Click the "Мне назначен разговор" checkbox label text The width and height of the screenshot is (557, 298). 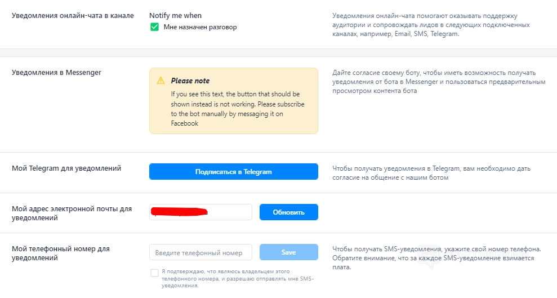200,27
